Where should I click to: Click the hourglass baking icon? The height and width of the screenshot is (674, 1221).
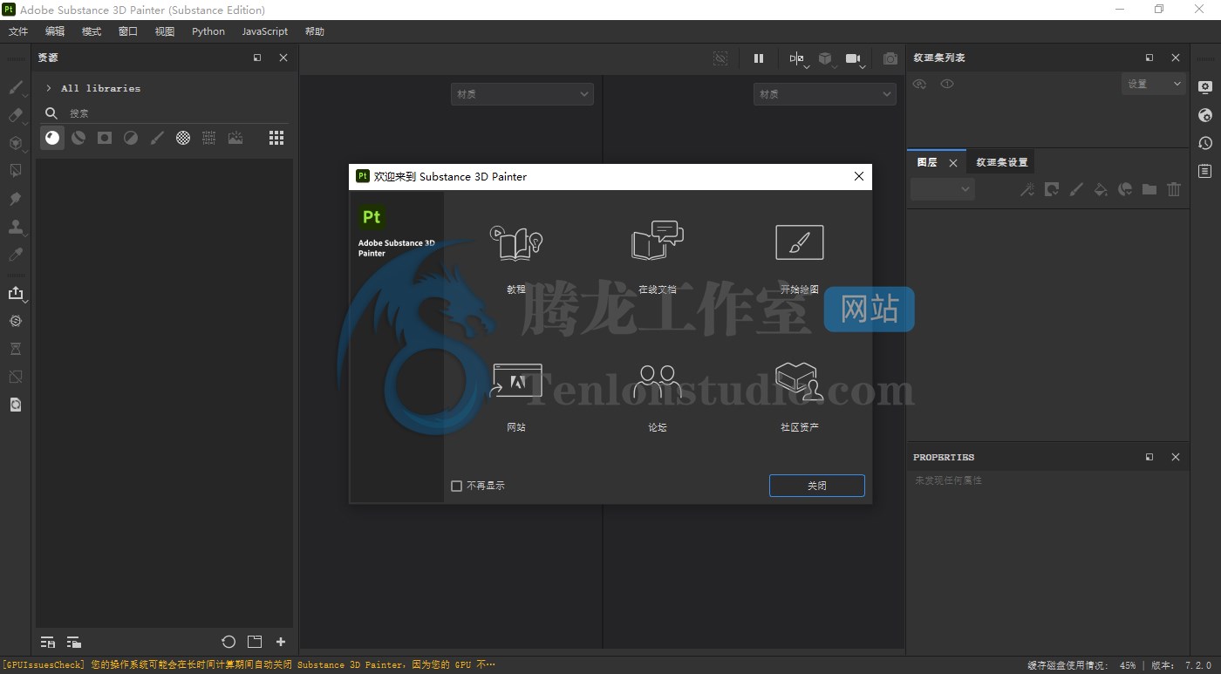pos(16,349)
